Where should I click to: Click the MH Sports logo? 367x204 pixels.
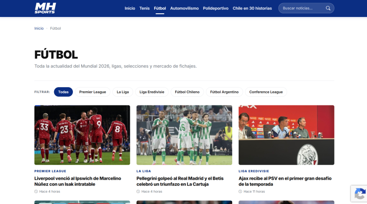(45, 8)
